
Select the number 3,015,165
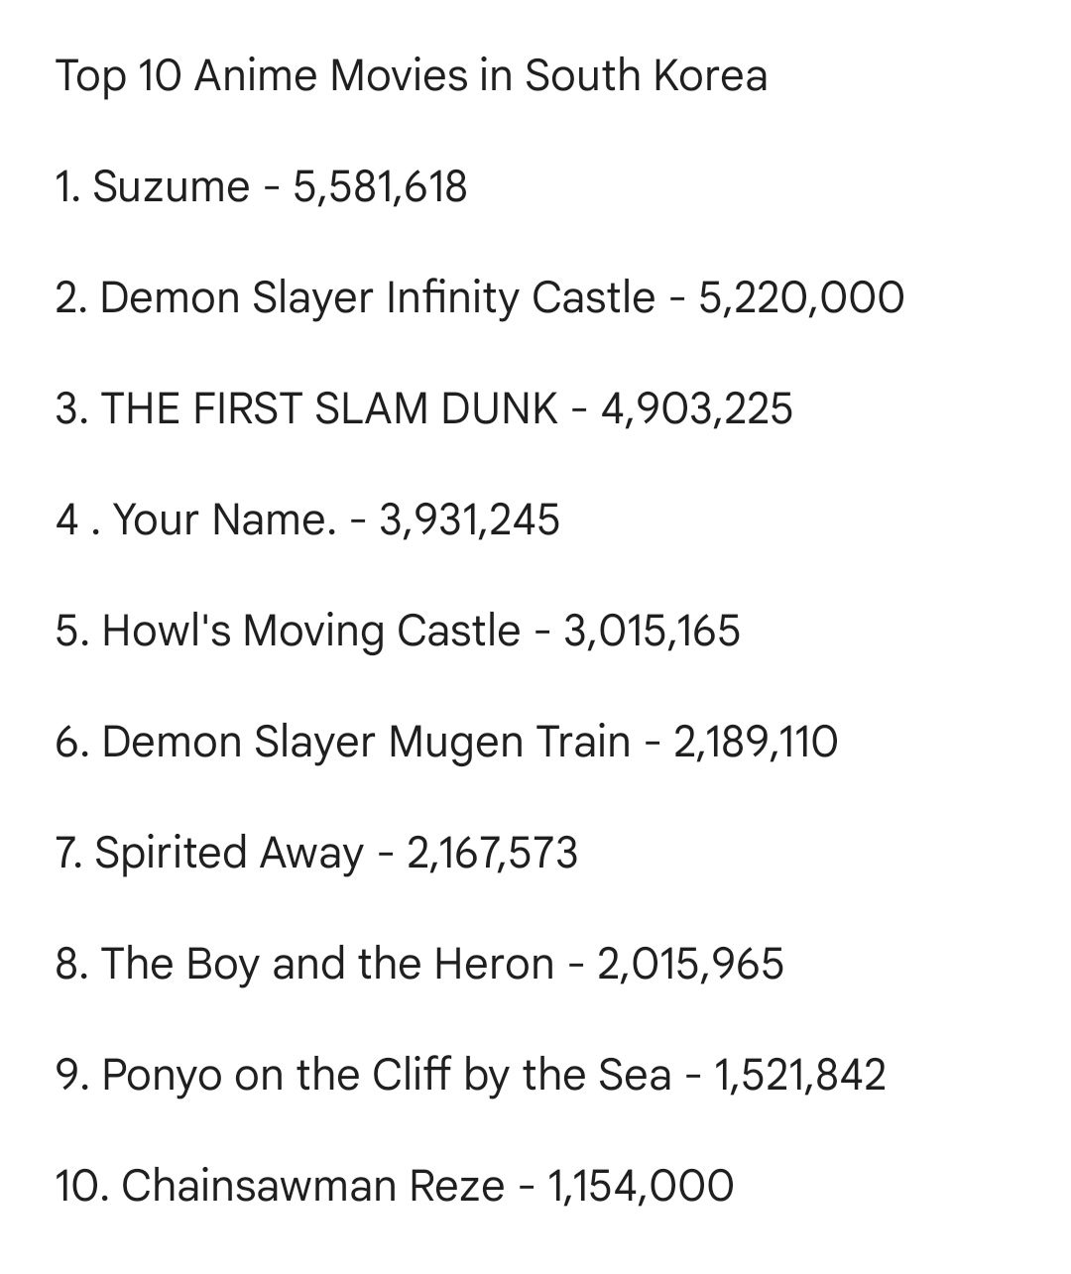(x=652, y=632)
